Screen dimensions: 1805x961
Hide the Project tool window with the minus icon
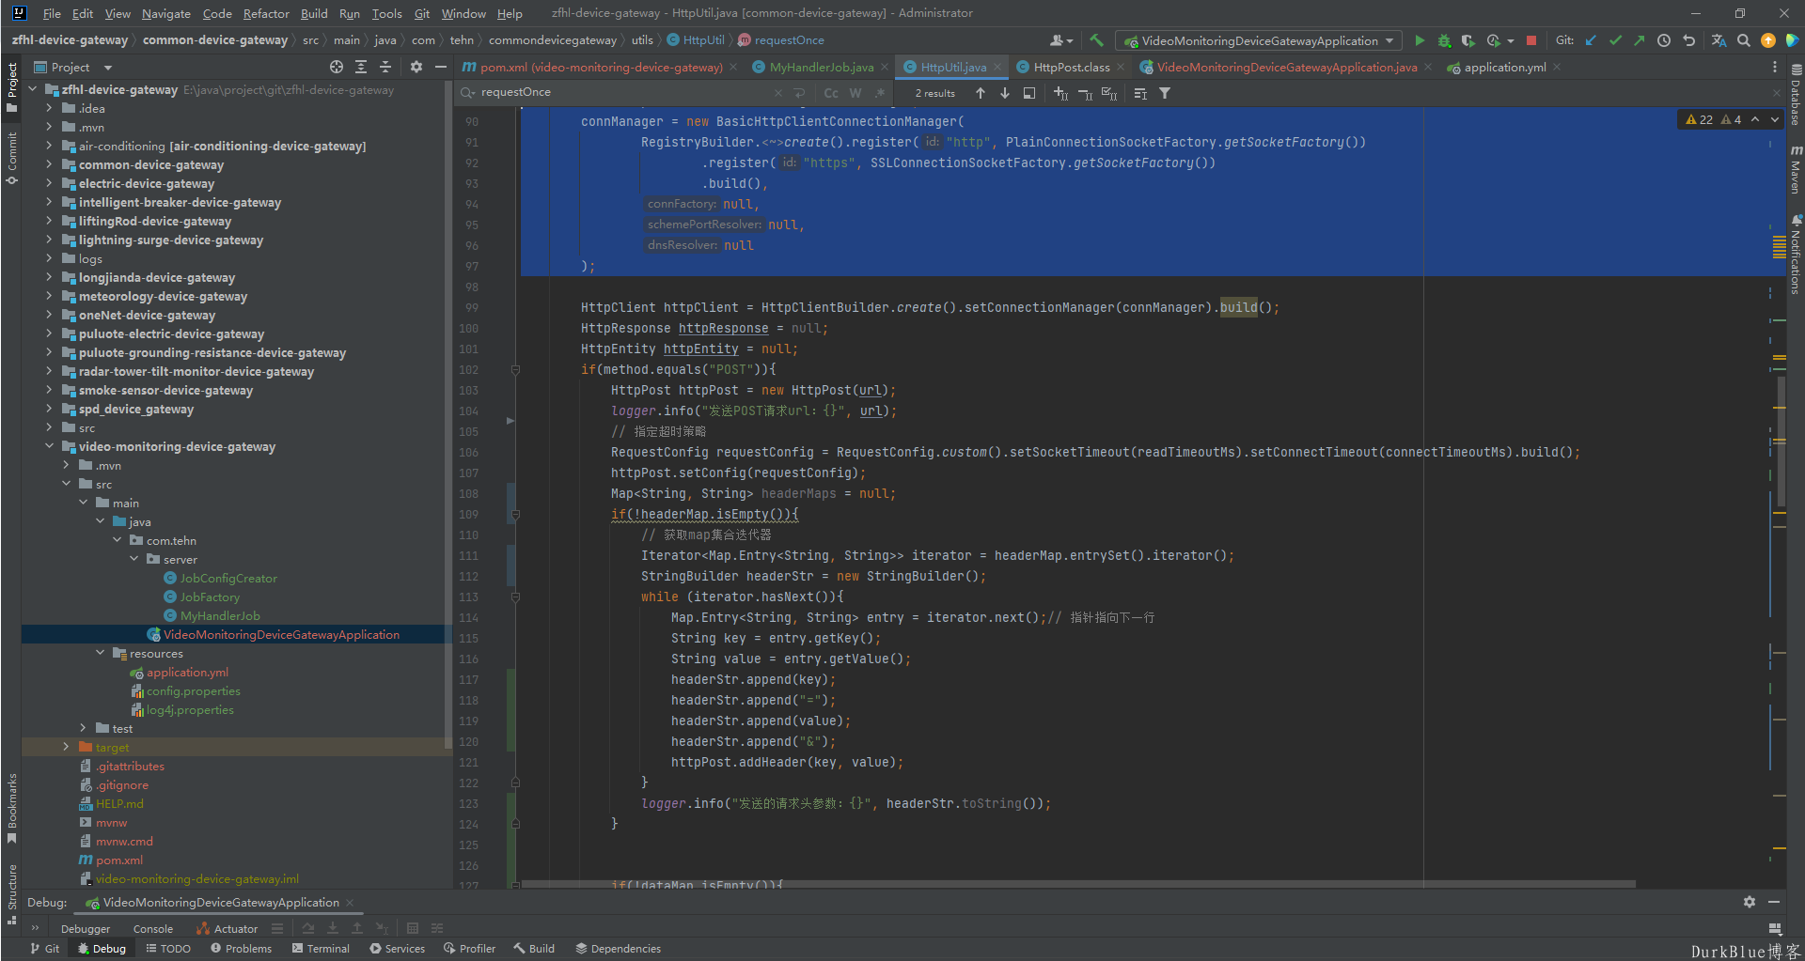click(x=440, y=67)
